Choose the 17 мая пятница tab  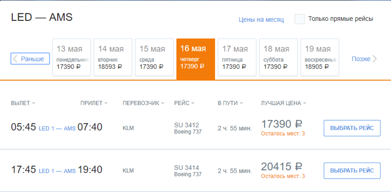pyautogui.click(x=237, y=58)
